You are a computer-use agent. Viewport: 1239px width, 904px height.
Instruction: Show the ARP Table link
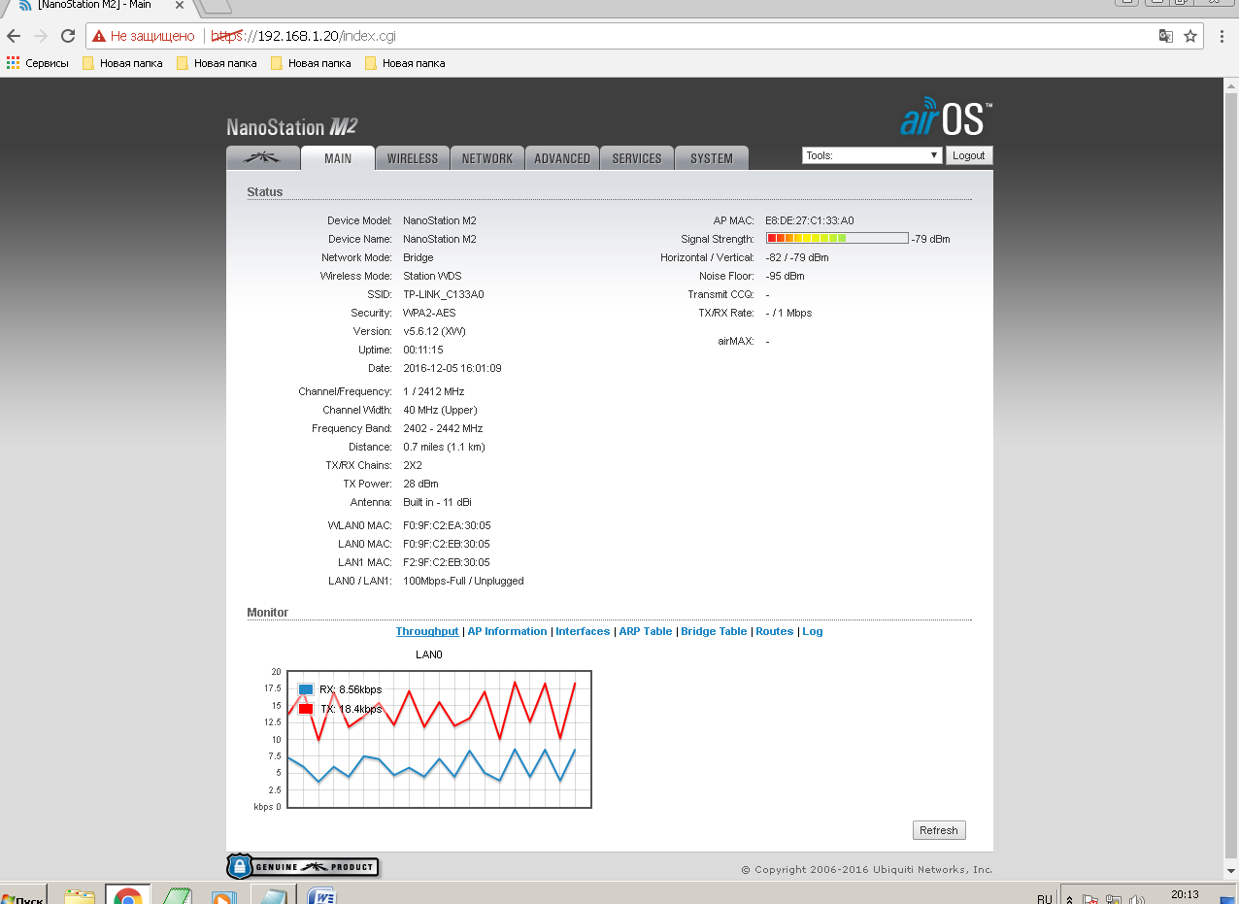click(x=646, y=631)
